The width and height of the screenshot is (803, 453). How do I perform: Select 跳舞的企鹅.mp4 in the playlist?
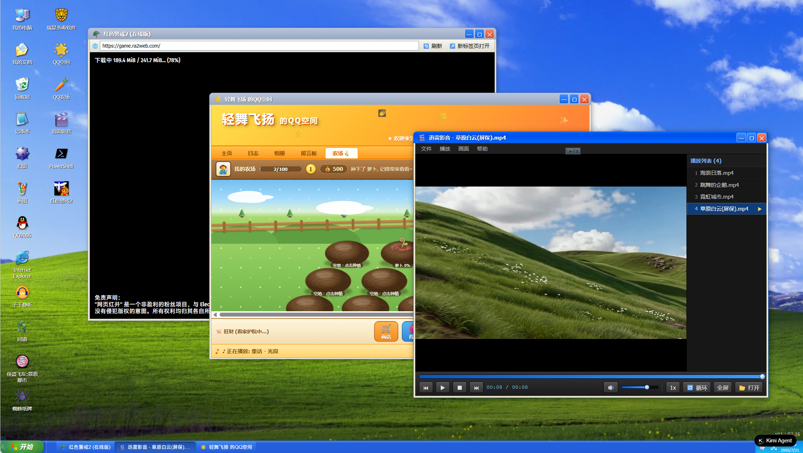(x=727, y=185)
